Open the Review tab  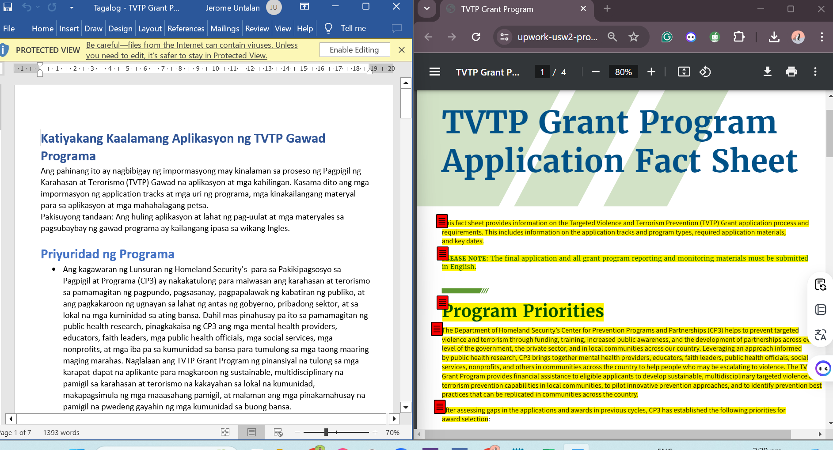257,28
